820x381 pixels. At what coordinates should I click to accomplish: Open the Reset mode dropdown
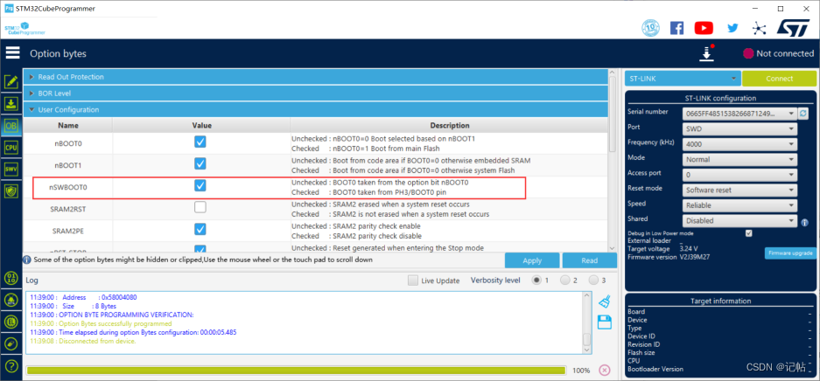point(739,190)
